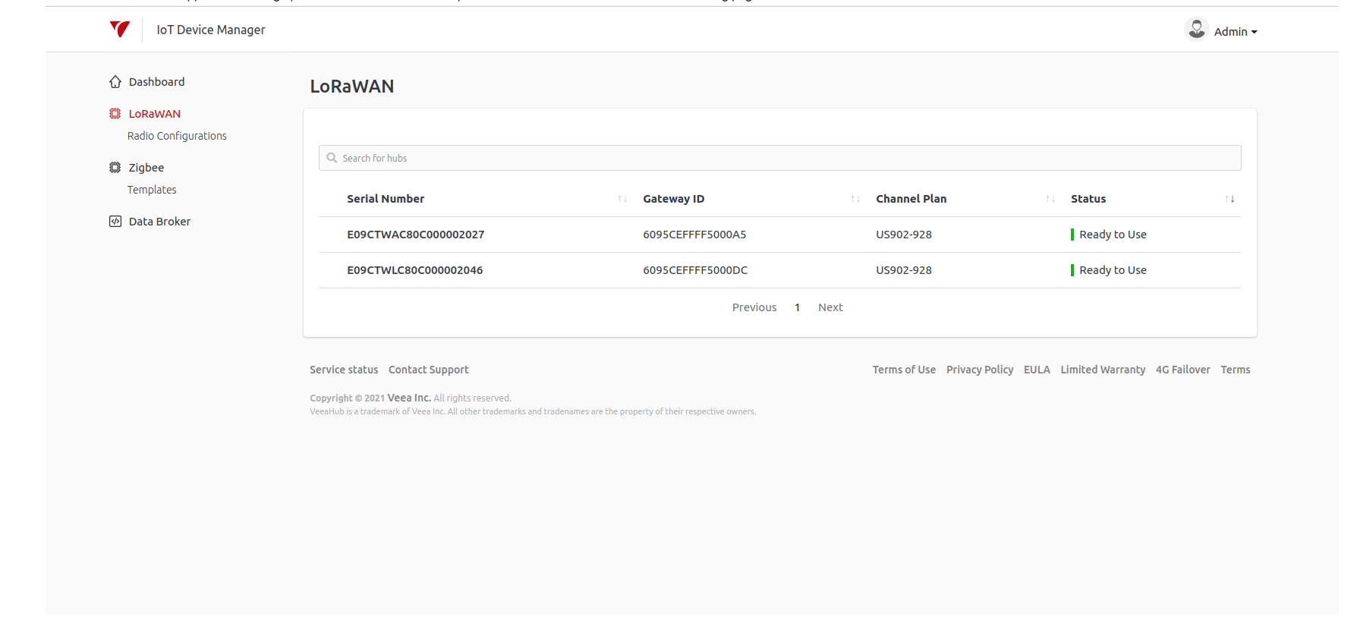The image size is (1357, 636).
Task: Focus the Search for hubs field
Action: [x=779, y=158]
